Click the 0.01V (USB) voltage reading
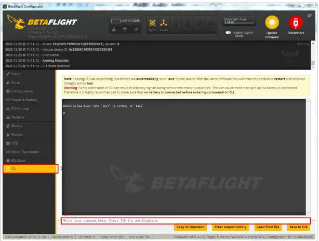 (x=131, y=21)
